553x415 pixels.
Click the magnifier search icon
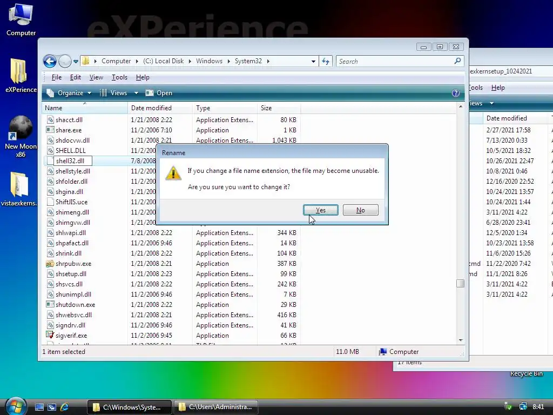(x=458, y=61)
